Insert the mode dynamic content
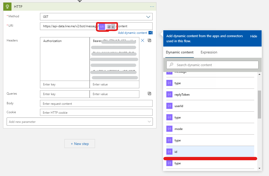 210,129
